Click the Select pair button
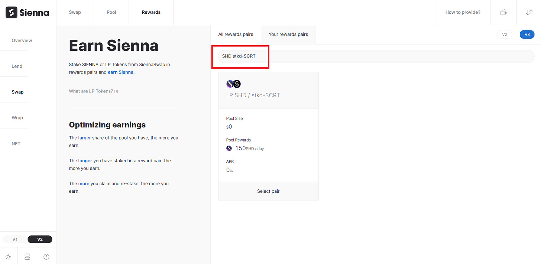The width and height of the screenshot is (541, 264). pos(268,191)
